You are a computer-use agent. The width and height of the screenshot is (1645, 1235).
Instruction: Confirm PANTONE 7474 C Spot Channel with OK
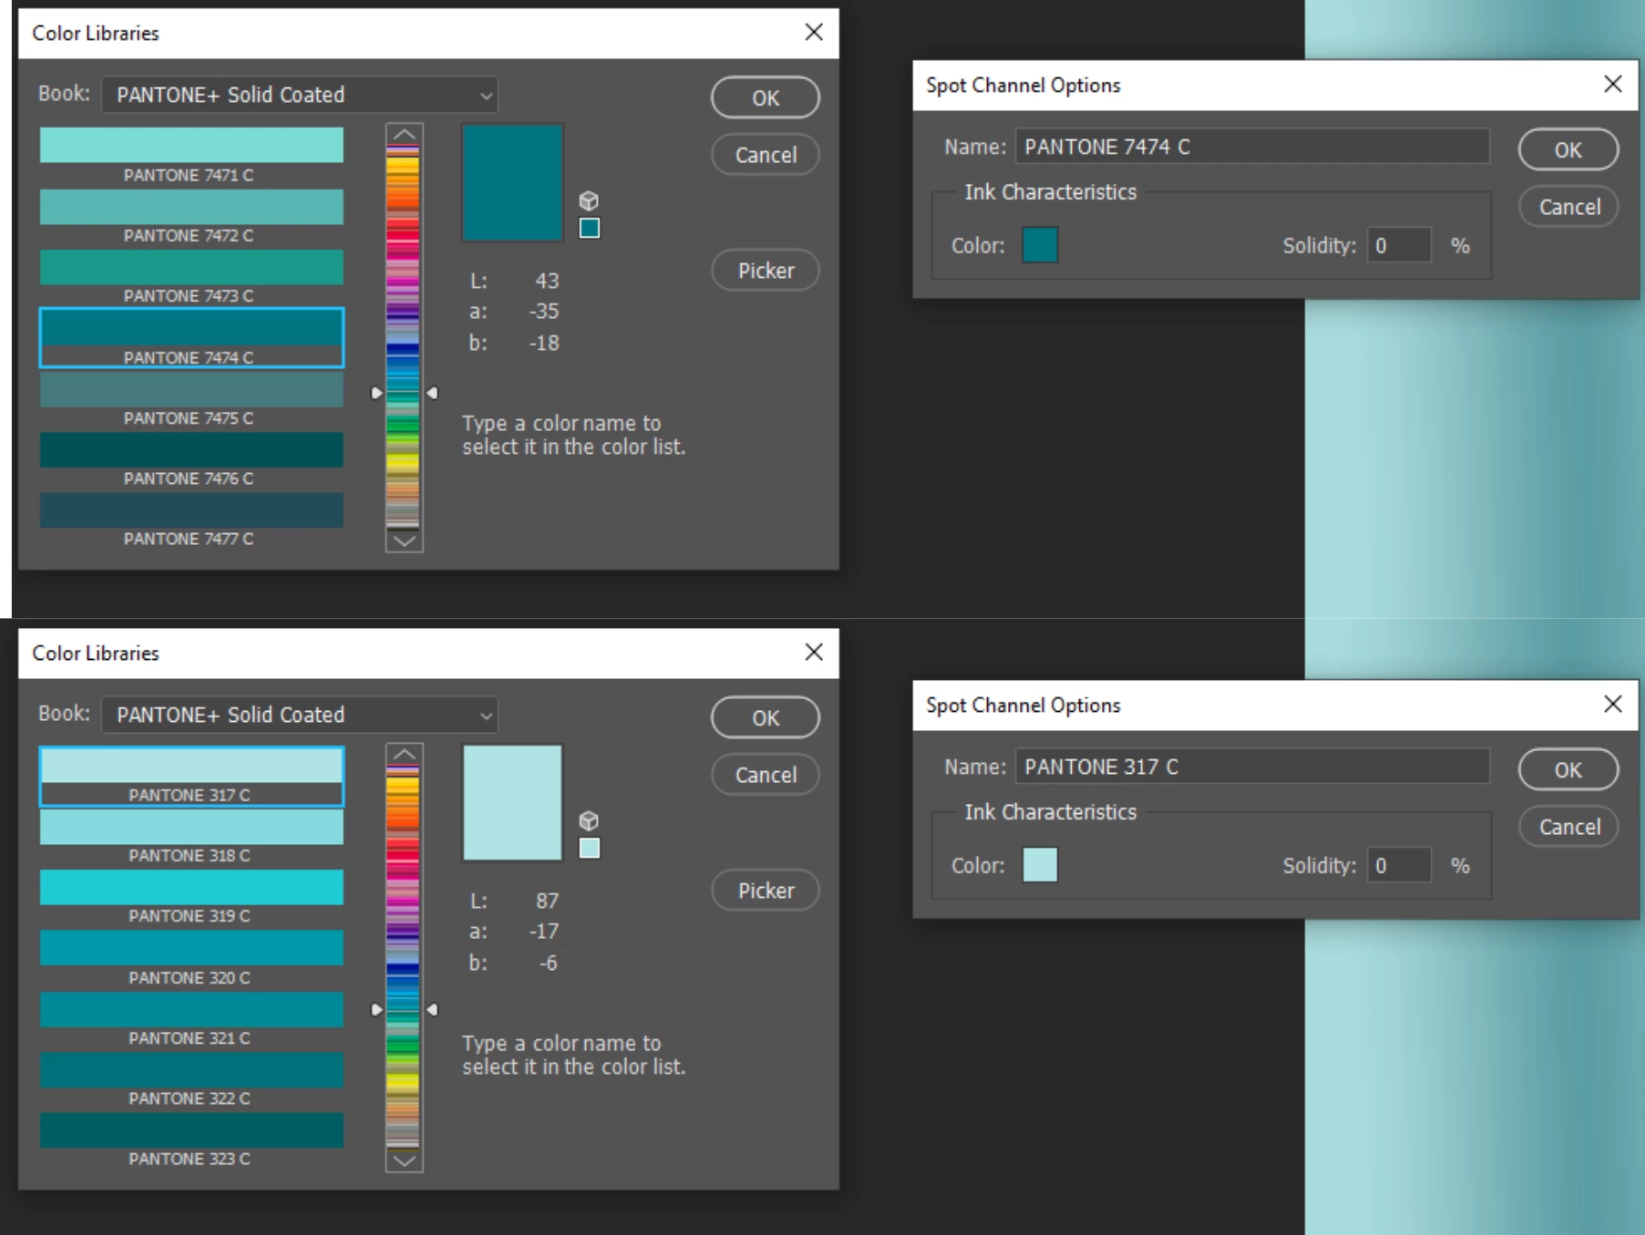(1568, 149)
